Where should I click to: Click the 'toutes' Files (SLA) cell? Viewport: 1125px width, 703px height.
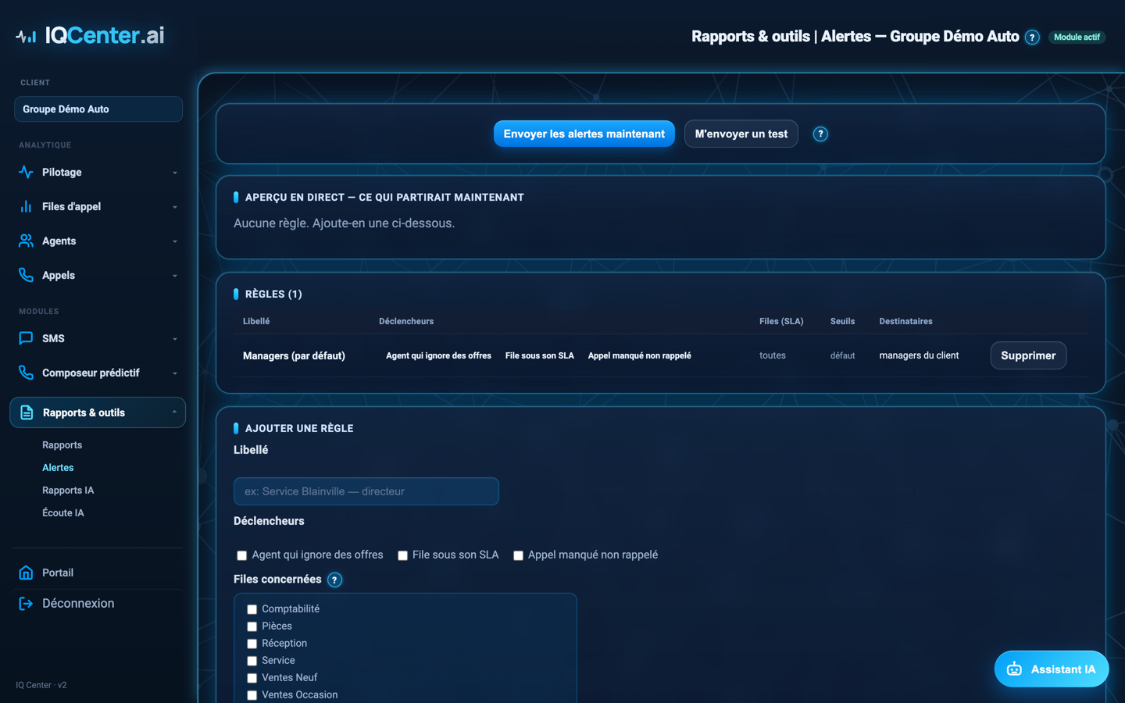[x=773, y=355]
